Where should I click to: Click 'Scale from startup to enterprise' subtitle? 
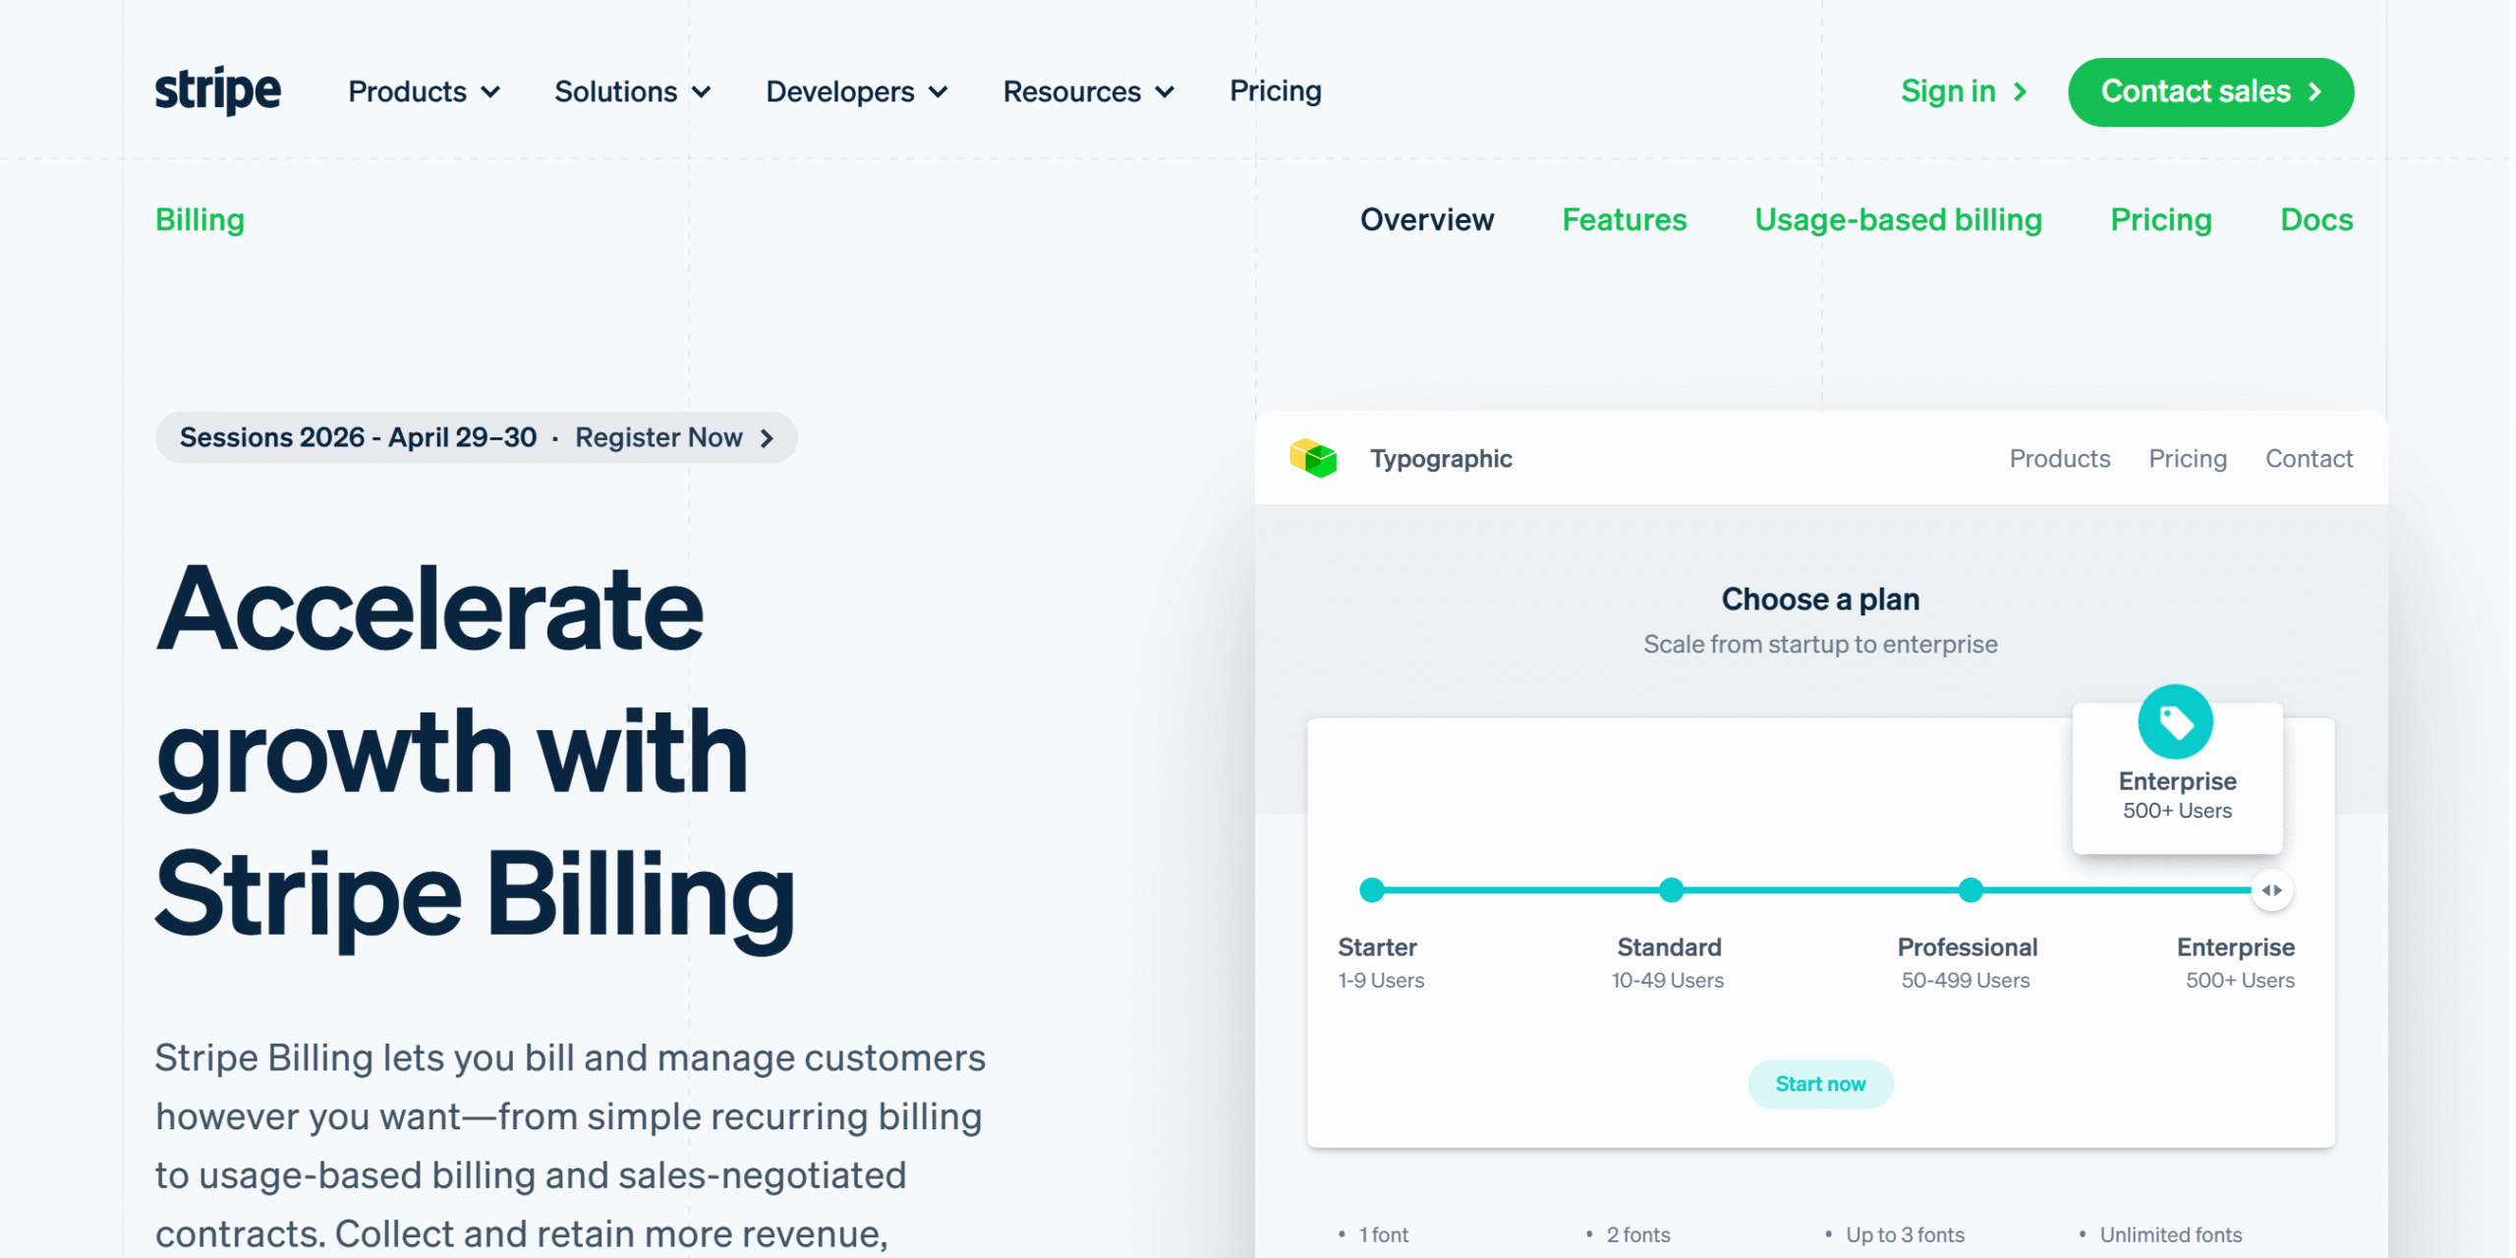(1820, 644)
